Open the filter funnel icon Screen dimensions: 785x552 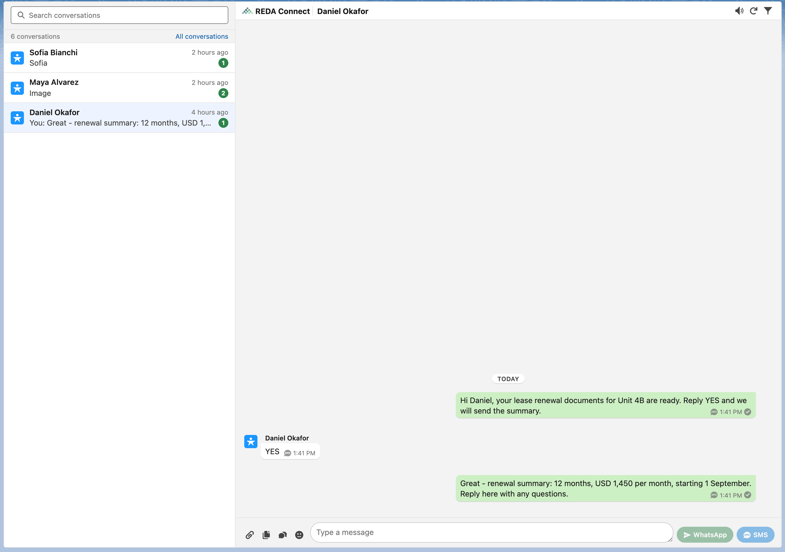(768, 11)
